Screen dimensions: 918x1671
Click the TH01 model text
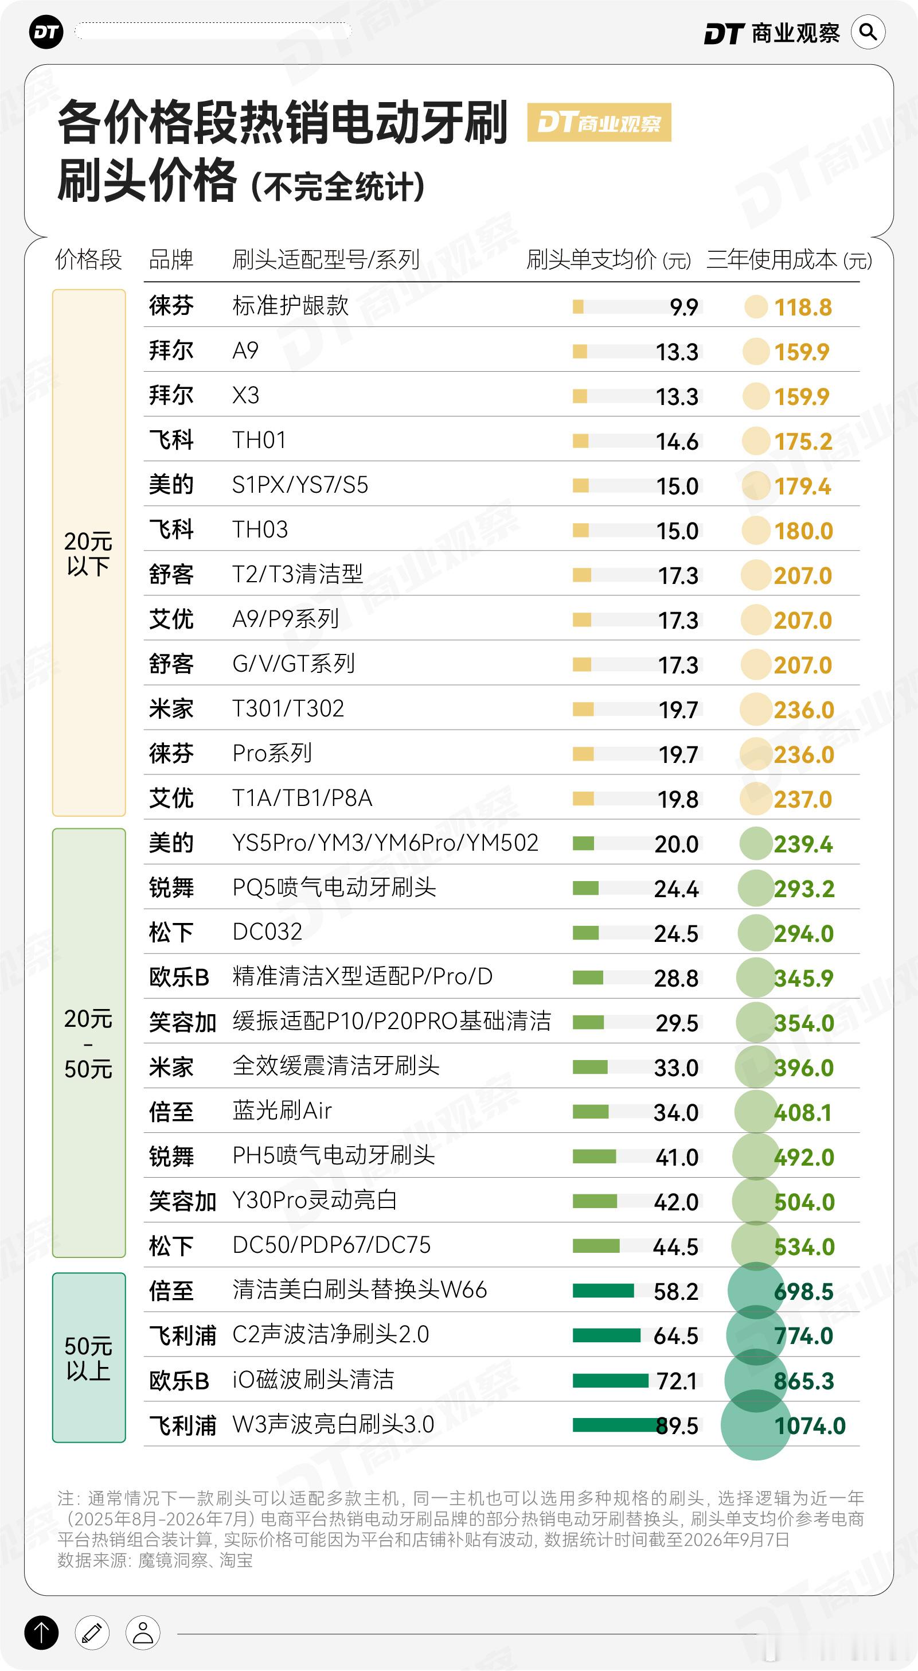click(259, 440)
